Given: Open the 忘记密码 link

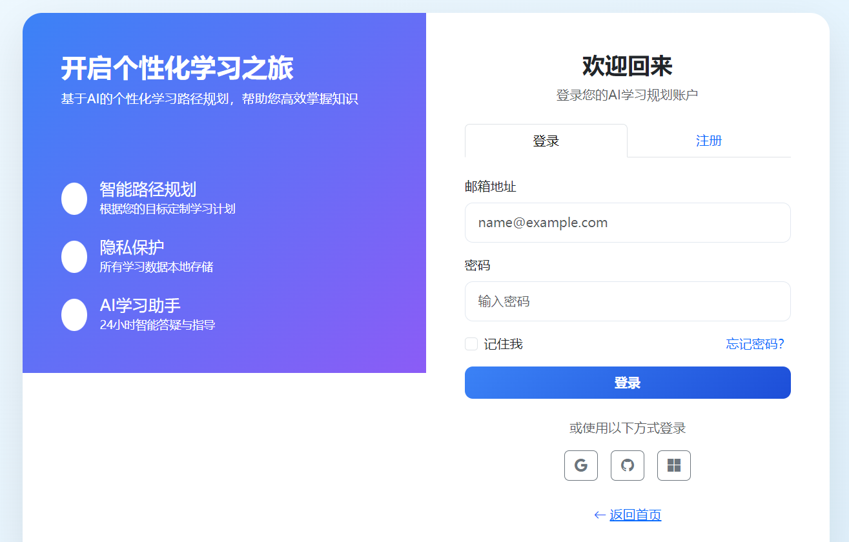Looking at the screenshot, I should [755, 344].
